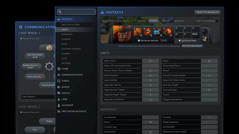This screenshot has height=134, width=239.
Task: Click the R ultimate ability icon
Action: [x=167, y=32]
